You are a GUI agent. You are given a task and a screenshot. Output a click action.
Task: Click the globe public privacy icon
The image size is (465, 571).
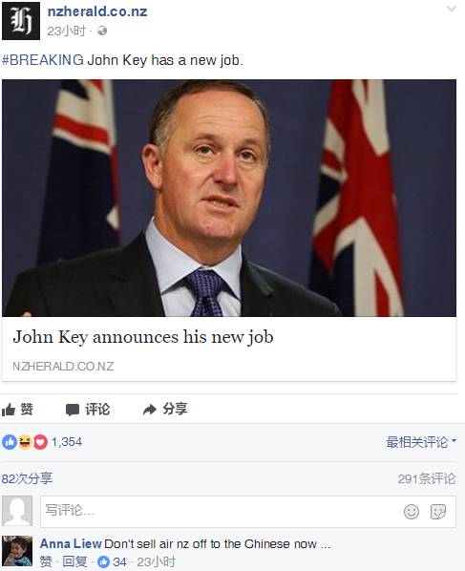[x=102, y=31]
